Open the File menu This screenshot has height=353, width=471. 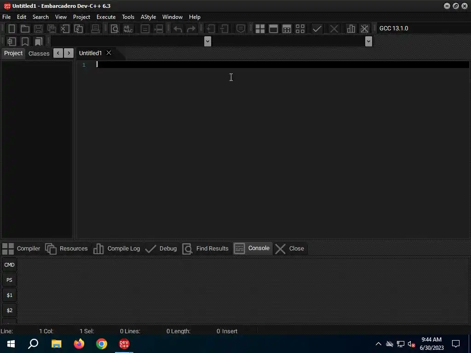coord(6,17)
